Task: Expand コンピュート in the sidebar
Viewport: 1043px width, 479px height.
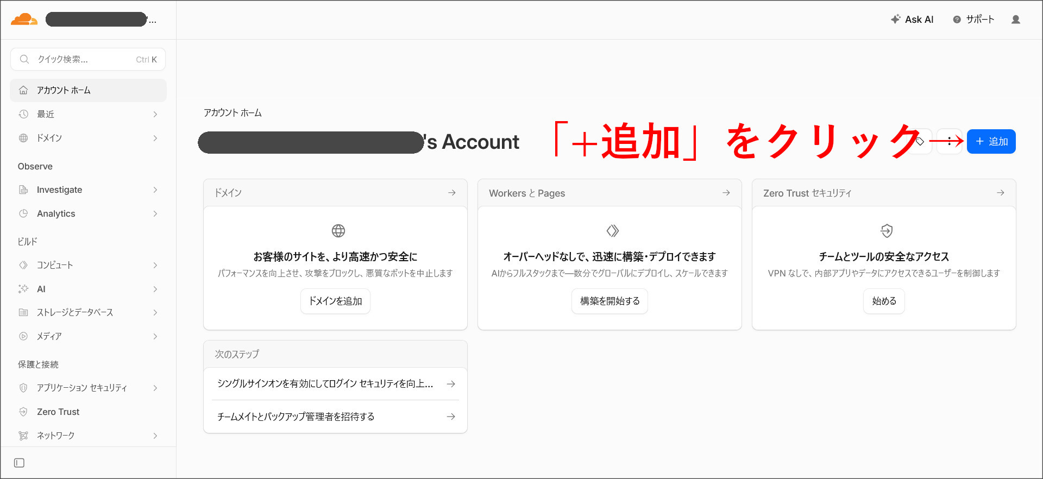Action: point(88,265)
